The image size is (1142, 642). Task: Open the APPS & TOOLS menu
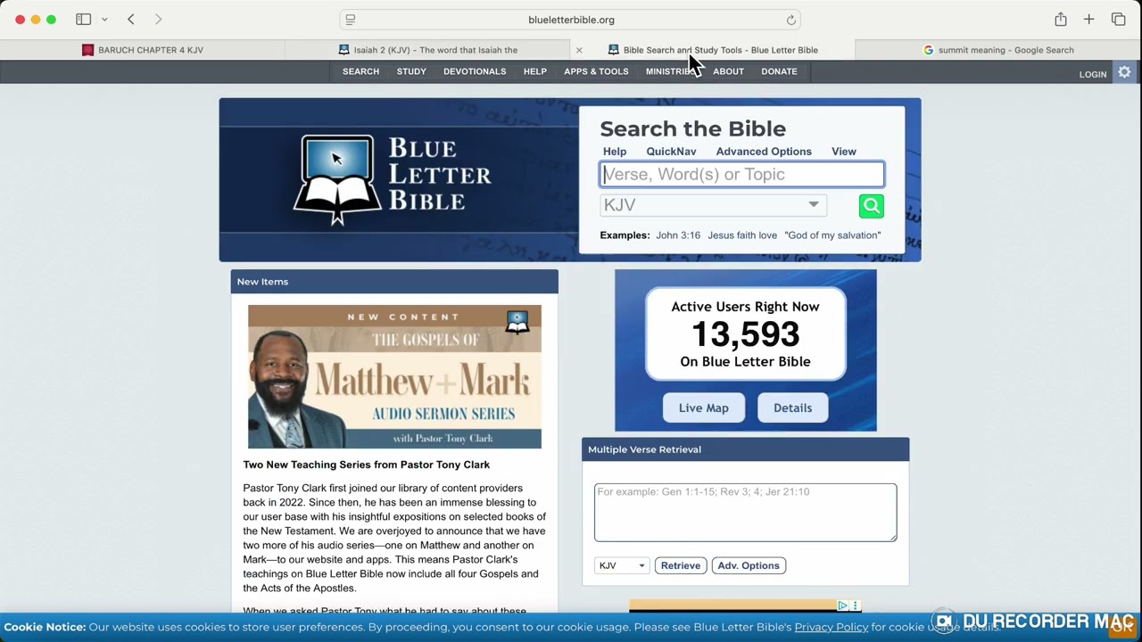click(596, 71)
